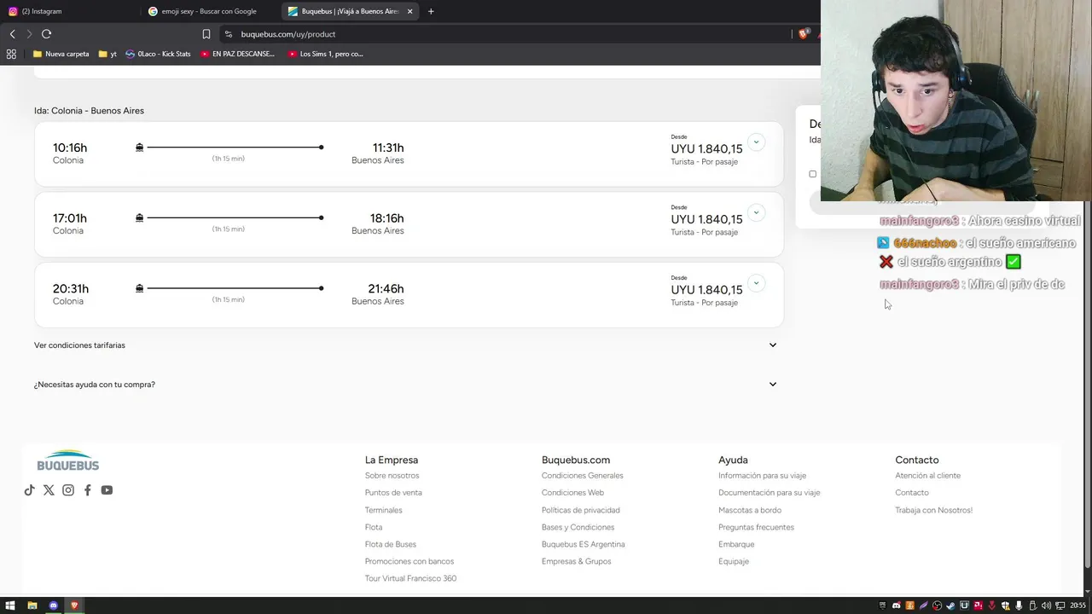Switch to the Instagram tab
The image size is (1092, 614).
[68, 11]
